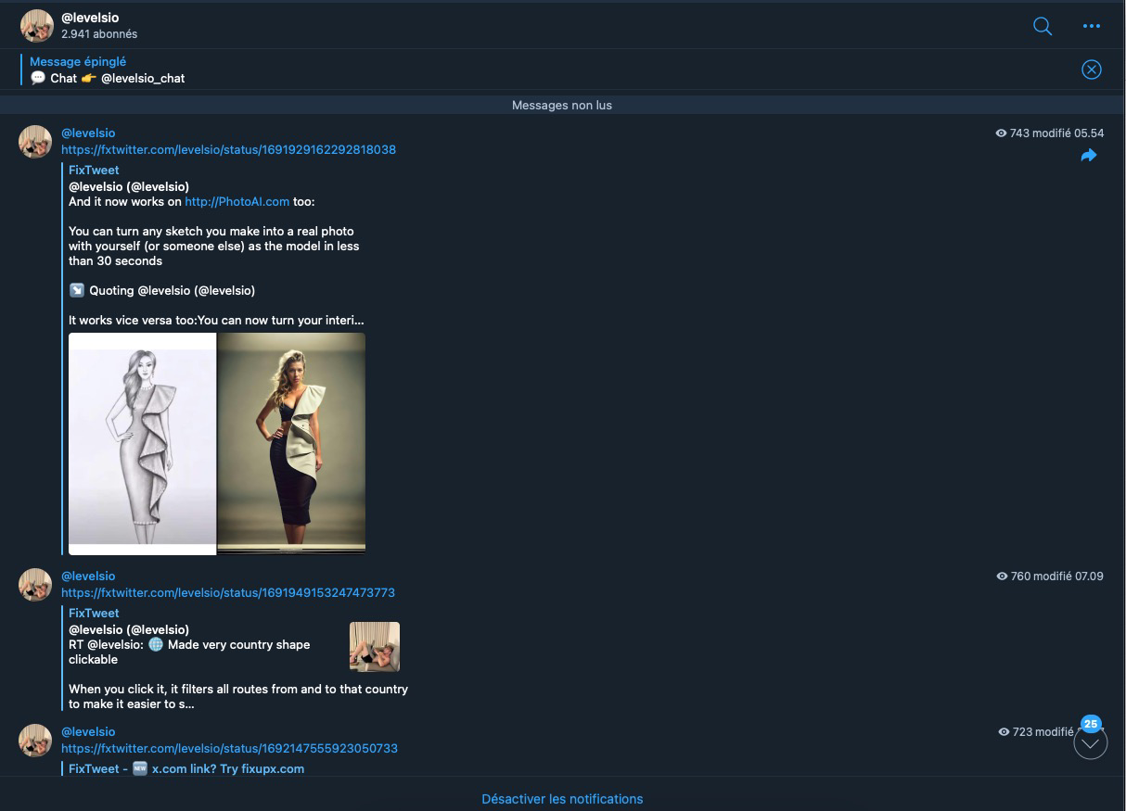This screenshot has height=811, width=1126.
Task: Open the search icon in the channel header
Action: coord(1043,26)
